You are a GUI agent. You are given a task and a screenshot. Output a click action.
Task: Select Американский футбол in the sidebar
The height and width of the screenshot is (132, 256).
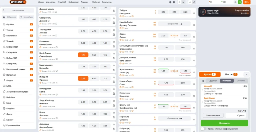coord(18,92)
